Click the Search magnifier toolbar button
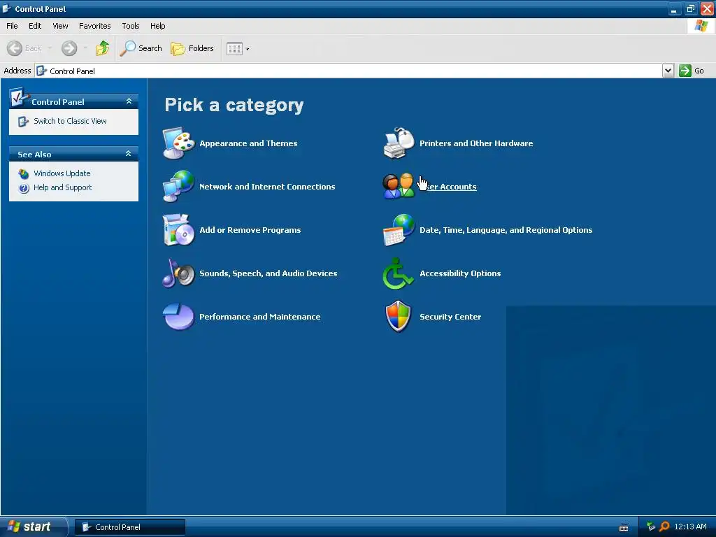716x537 pixels. click(141, 48)
